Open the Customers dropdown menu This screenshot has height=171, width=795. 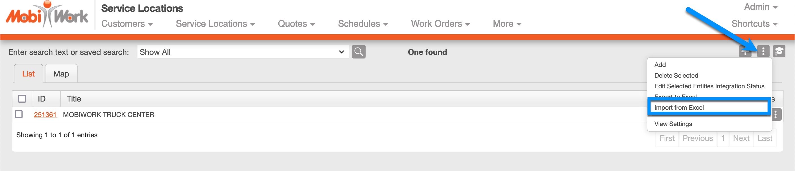127,24
